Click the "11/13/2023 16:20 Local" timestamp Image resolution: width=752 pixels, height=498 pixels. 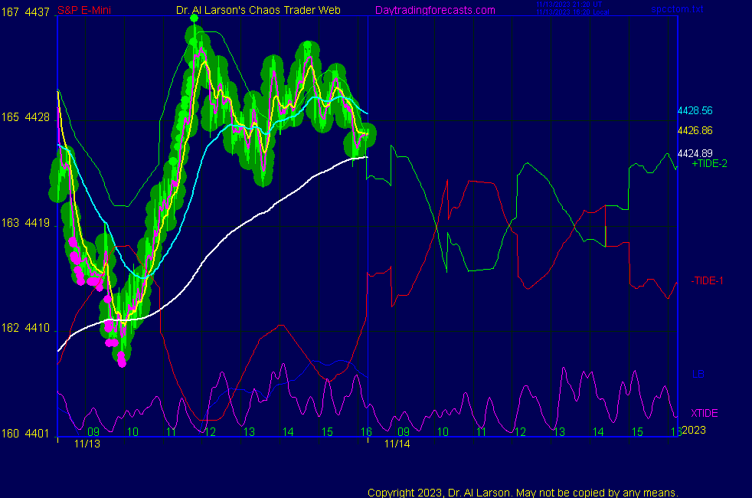573,12
